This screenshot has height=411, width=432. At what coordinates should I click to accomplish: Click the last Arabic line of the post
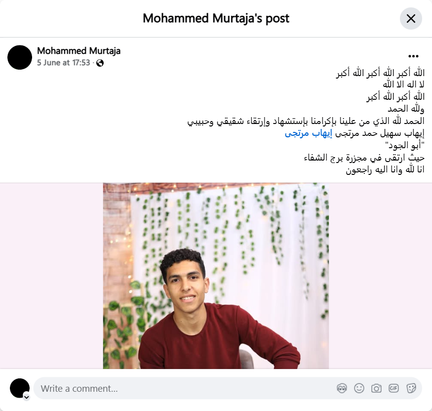point(385,169)
